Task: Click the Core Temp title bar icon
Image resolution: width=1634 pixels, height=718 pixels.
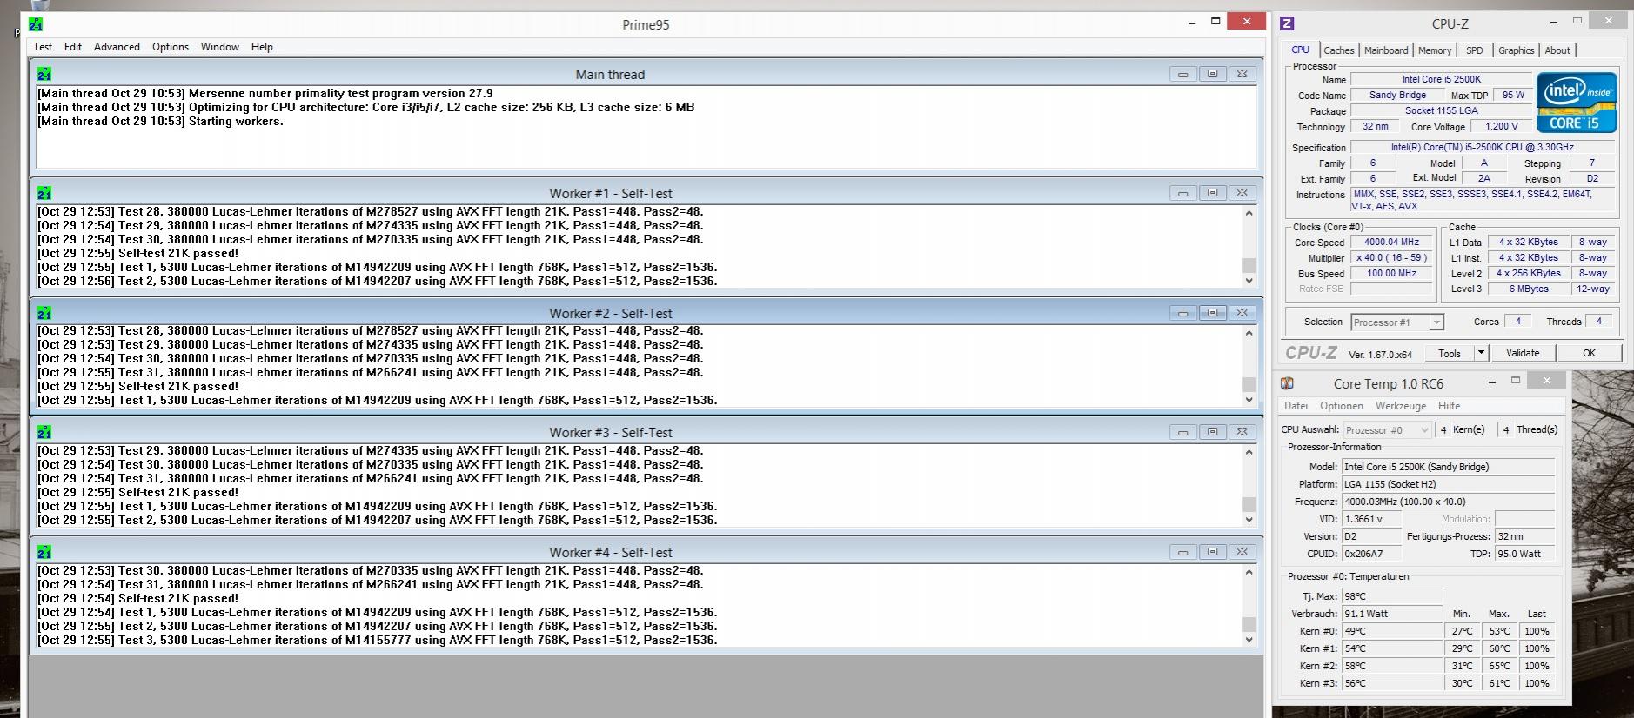Action: (x=1287, y=383)
